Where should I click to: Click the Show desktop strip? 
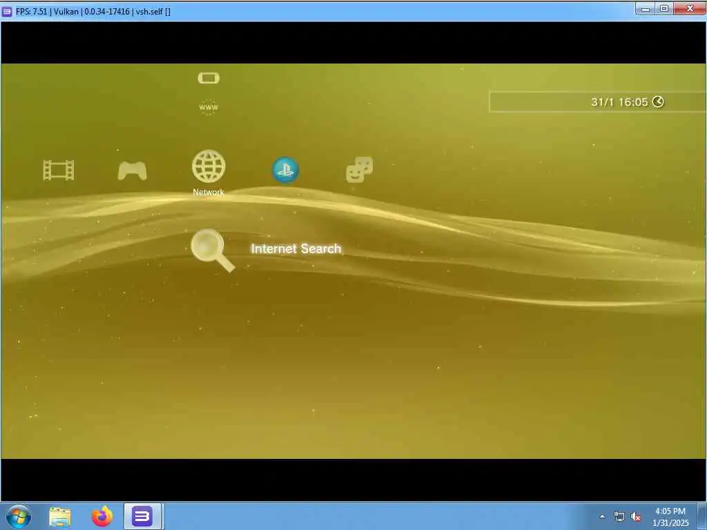click(702, 516)
